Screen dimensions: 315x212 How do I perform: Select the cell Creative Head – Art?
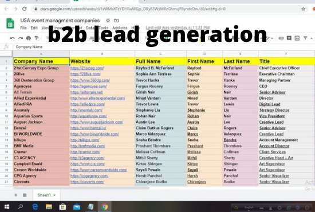coord(286,158)
